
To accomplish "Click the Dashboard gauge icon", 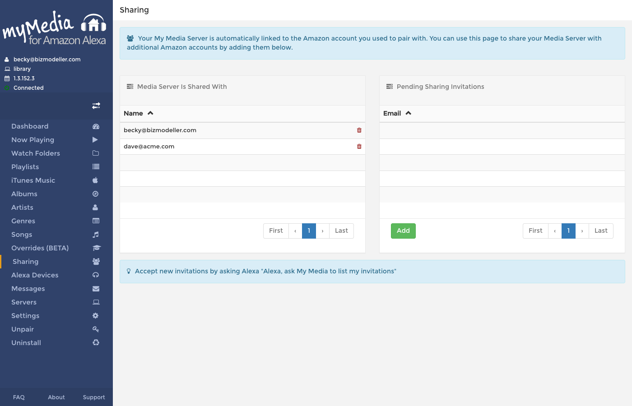I will pyautogui.click(x=96, y=127).
